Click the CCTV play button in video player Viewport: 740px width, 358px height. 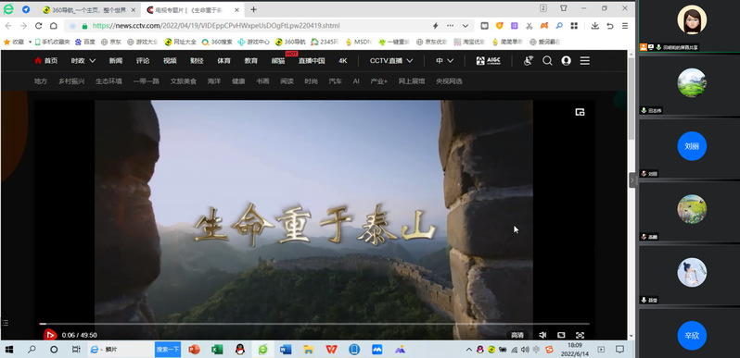click(49, 335)
